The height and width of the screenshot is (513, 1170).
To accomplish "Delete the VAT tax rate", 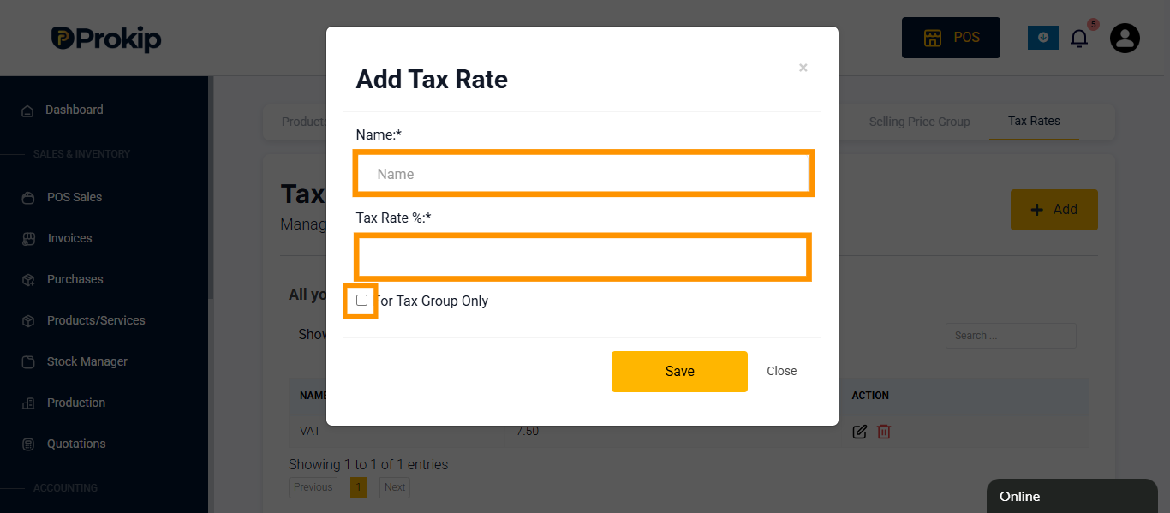I will (884, 432).
